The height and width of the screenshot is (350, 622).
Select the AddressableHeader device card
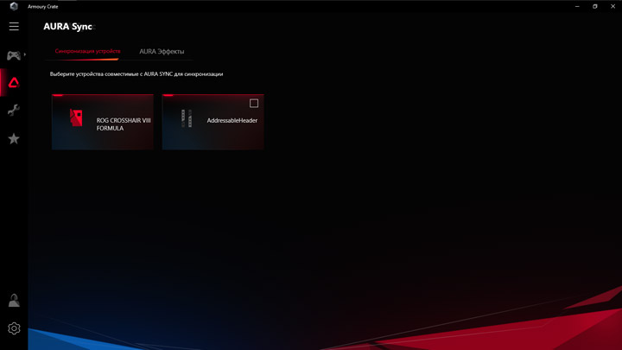tap(213, 122)
